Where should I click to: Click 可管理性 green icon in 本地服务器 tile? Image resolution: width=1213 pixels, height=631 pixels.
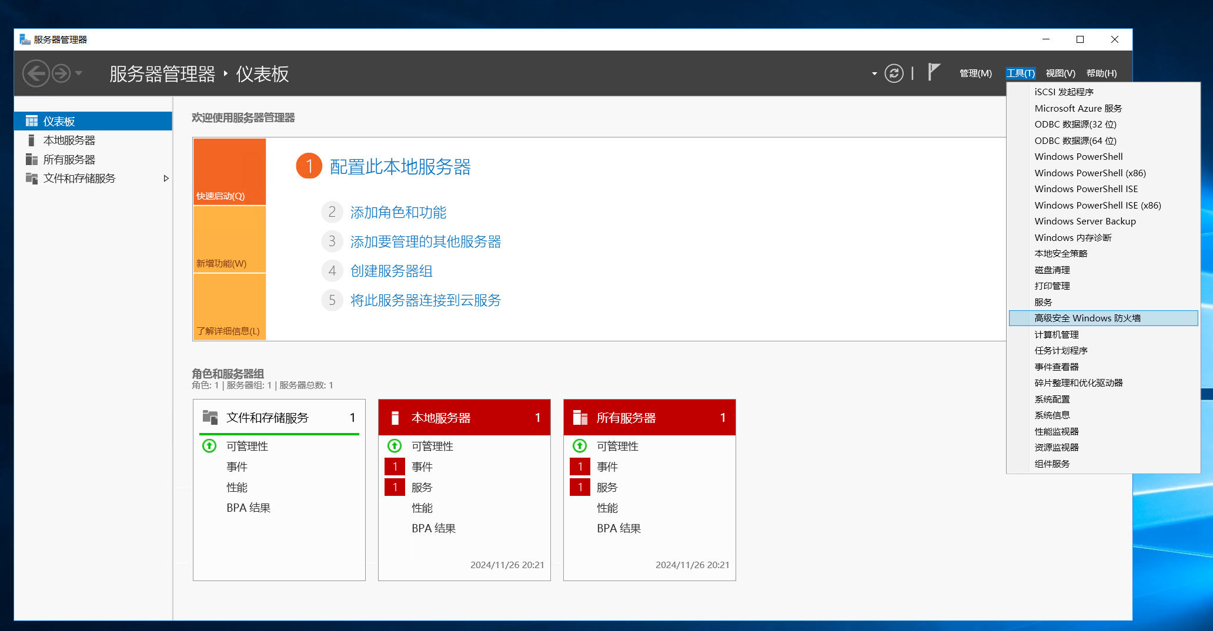[x=395, y=446]
